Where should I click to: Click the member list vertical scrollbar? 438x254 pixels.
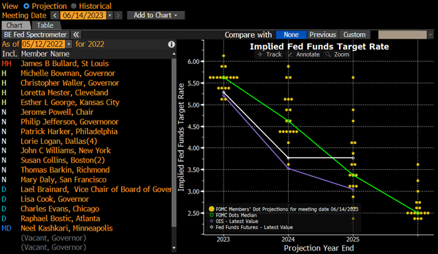[x=174, y=142]
